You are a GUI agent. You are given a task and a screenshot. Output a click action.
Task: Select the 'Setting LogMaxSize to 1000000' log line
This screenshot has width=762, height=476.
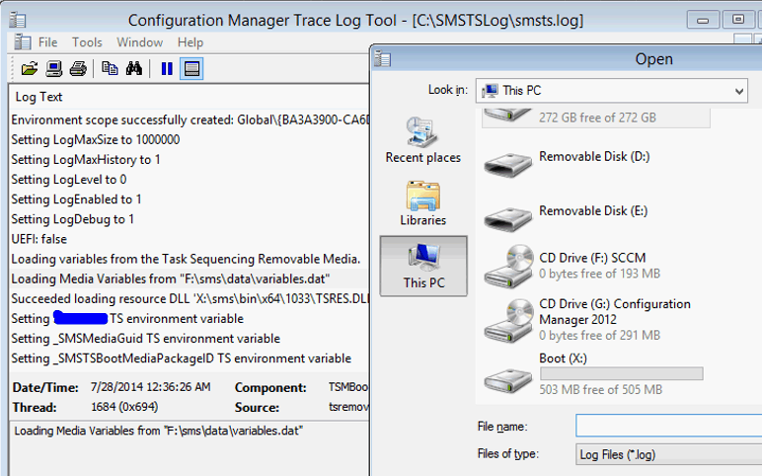click(190, 140)
